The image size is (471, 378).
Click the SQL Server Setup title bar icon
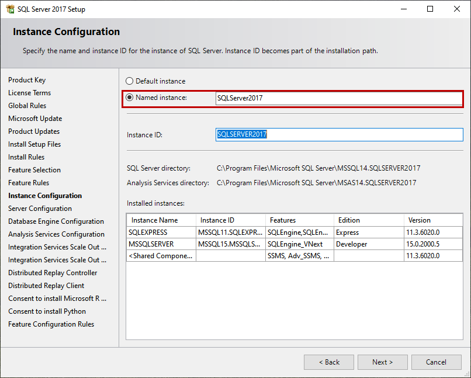pyautogui.click(x=10, y=9)
